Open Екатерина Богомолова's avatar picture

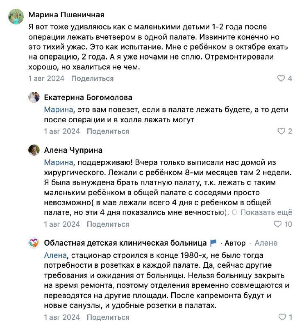[x=34, y=98]
